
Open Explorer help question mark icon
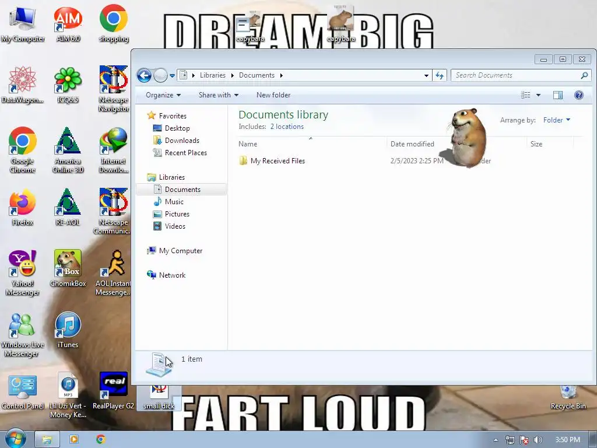click(x=579, y=95)
